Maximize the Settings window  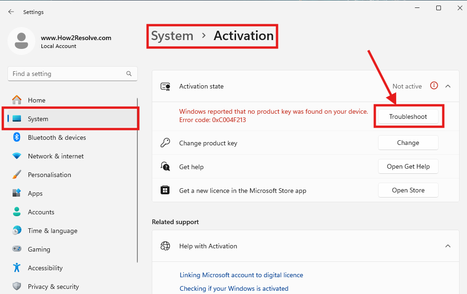[439, 8]
